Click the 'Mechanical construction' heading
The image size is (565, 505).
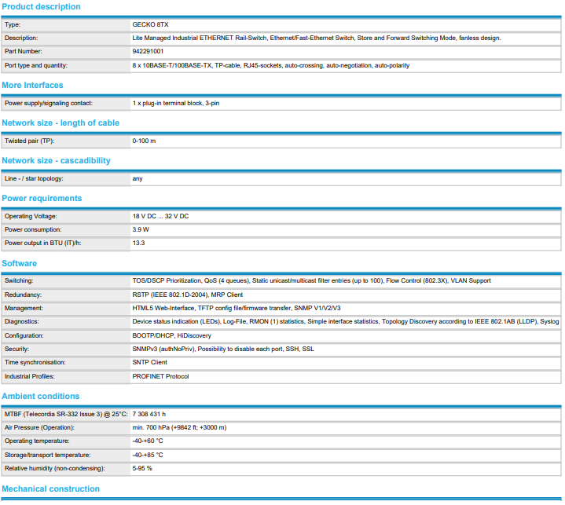pos(51,489)
